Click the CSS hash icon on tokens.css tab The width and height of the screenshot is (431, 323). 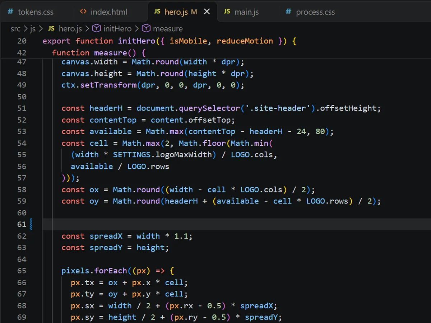pos(10,12)
